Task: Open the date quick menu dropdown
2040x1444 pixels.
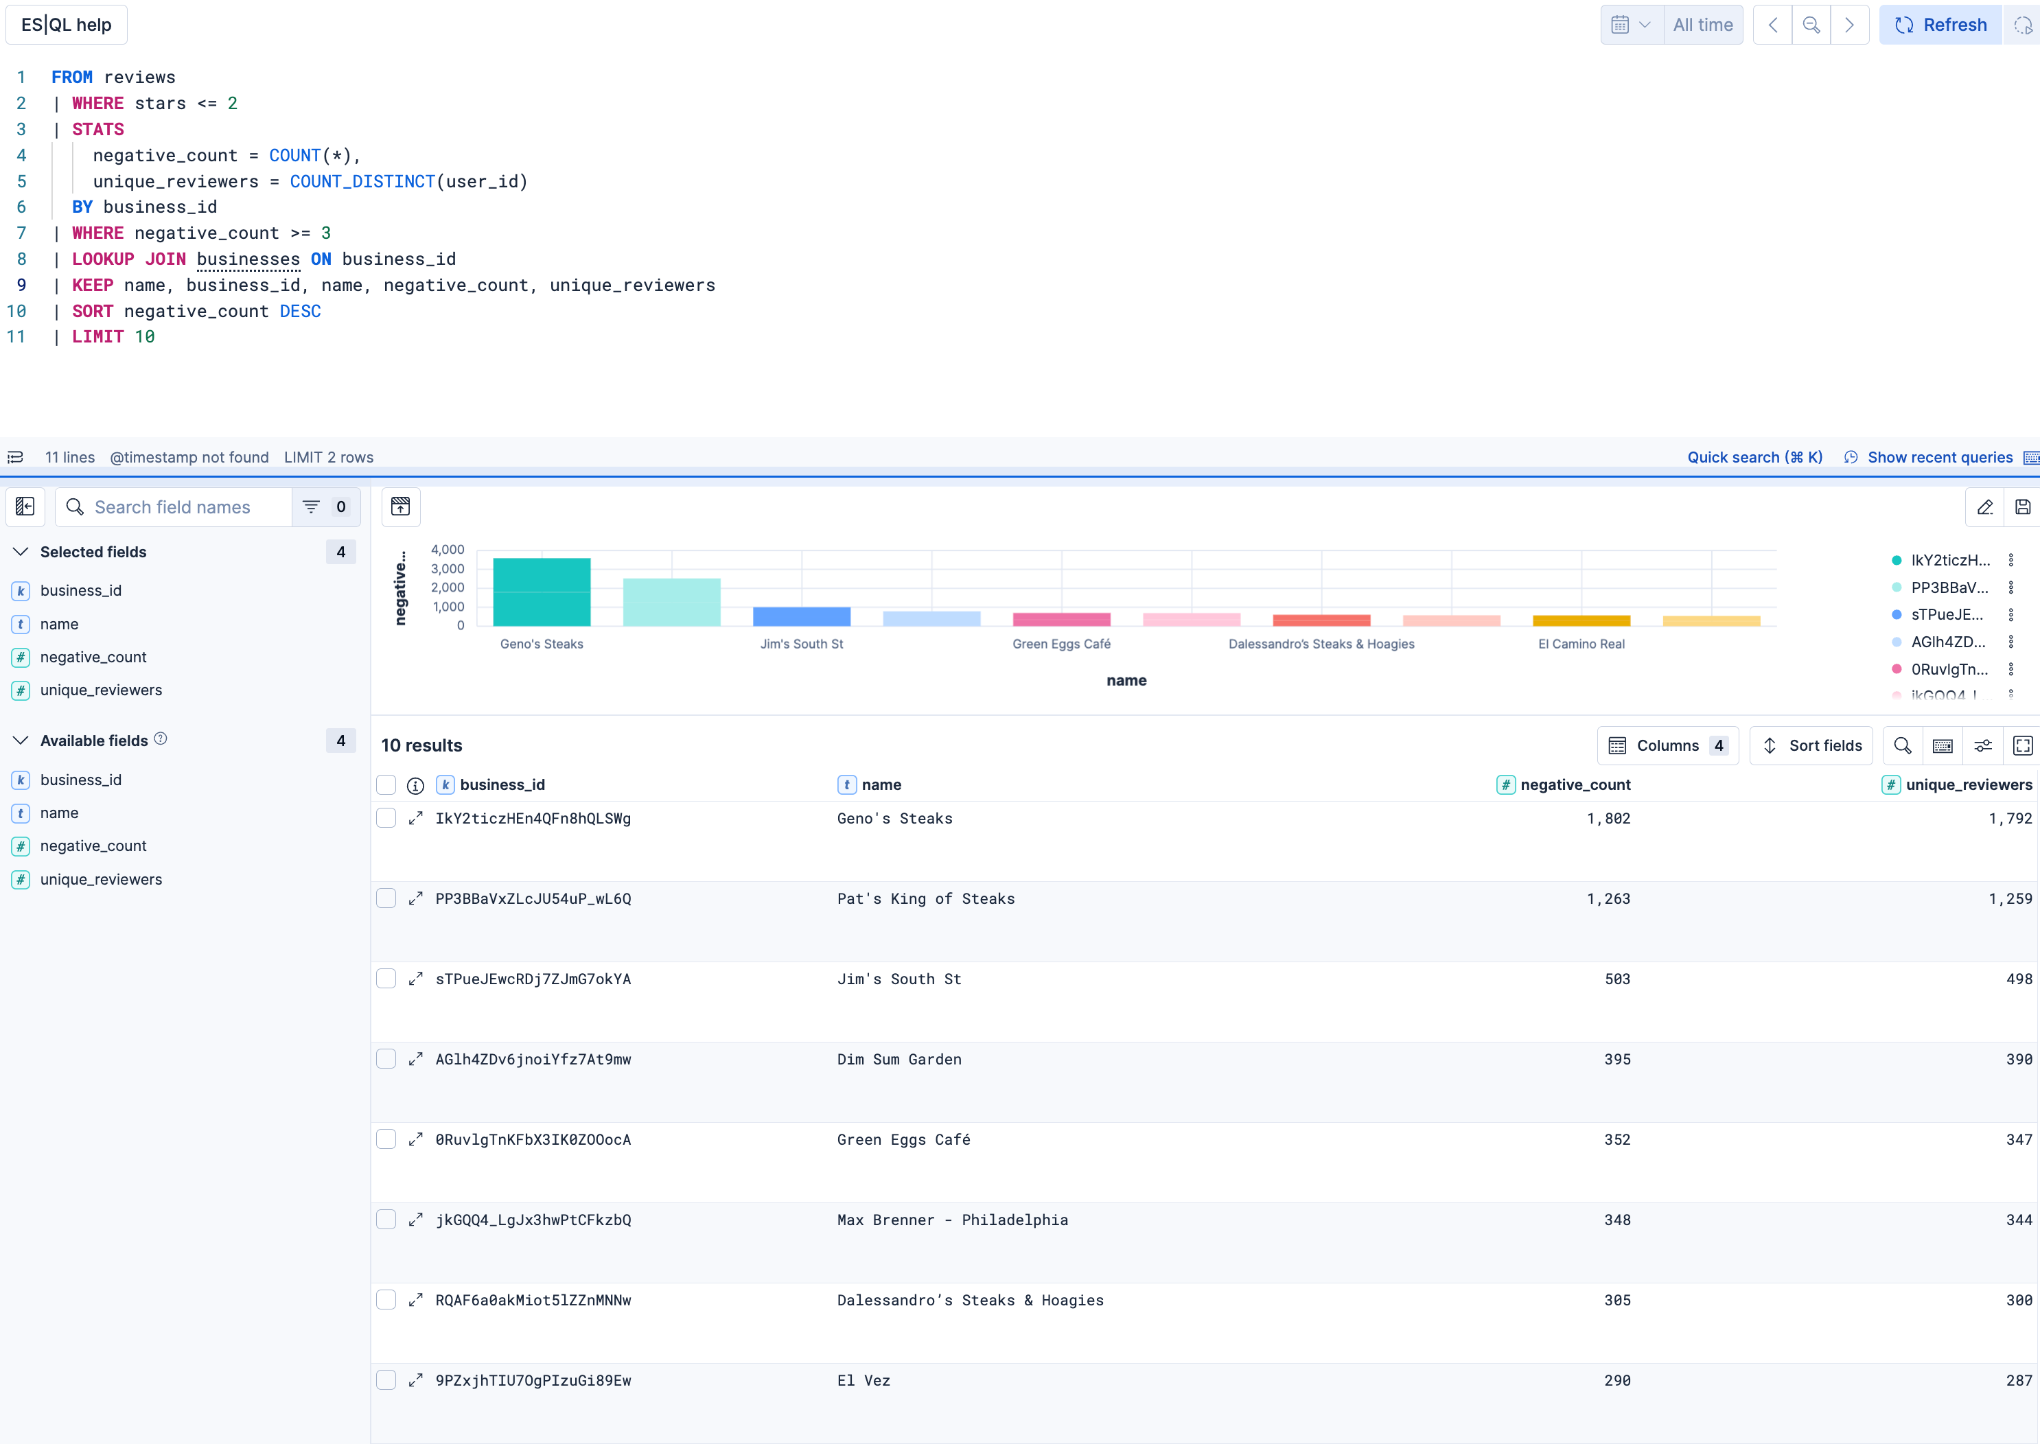Action: point(1631,25)
